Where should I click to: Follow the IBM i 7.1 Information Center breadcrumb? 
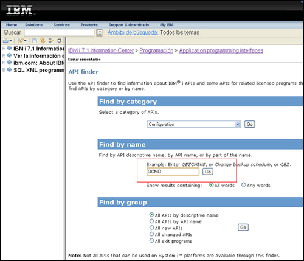pyautogui.click(x=101, y=50)
